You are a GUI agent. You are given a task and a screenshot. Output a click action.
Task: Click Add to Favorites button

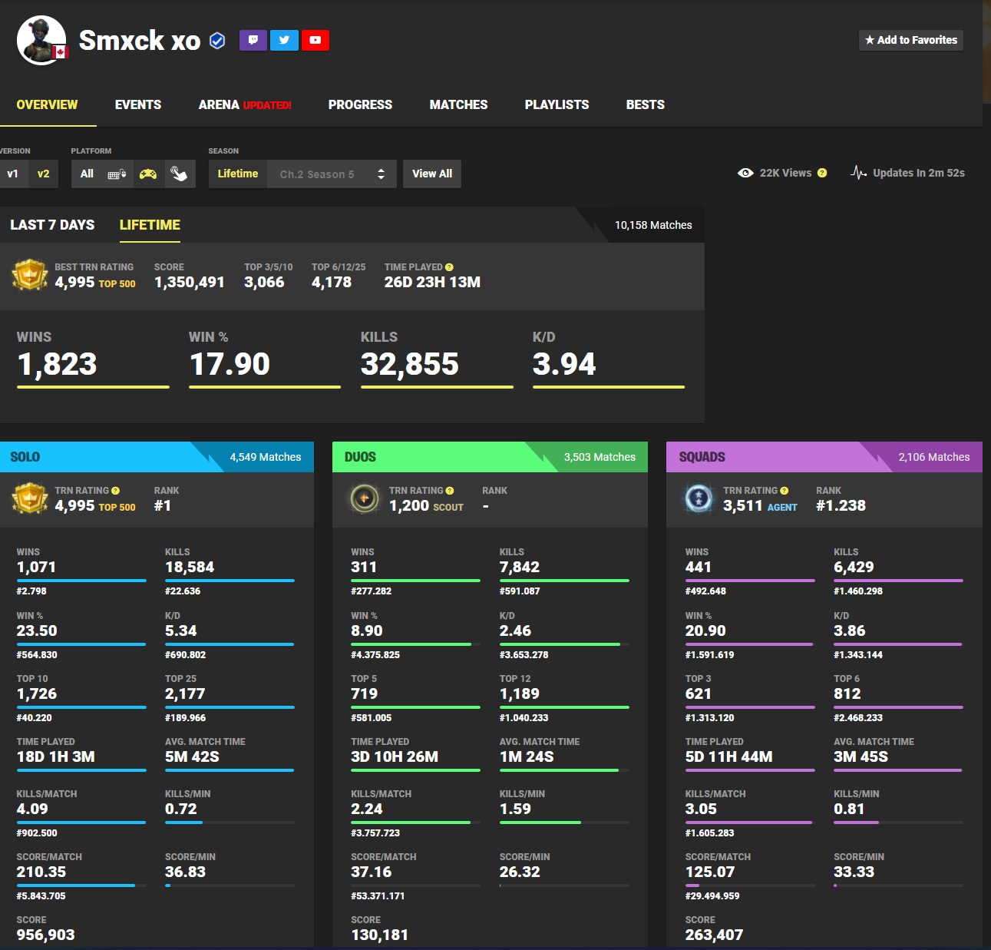coord(911,40)
